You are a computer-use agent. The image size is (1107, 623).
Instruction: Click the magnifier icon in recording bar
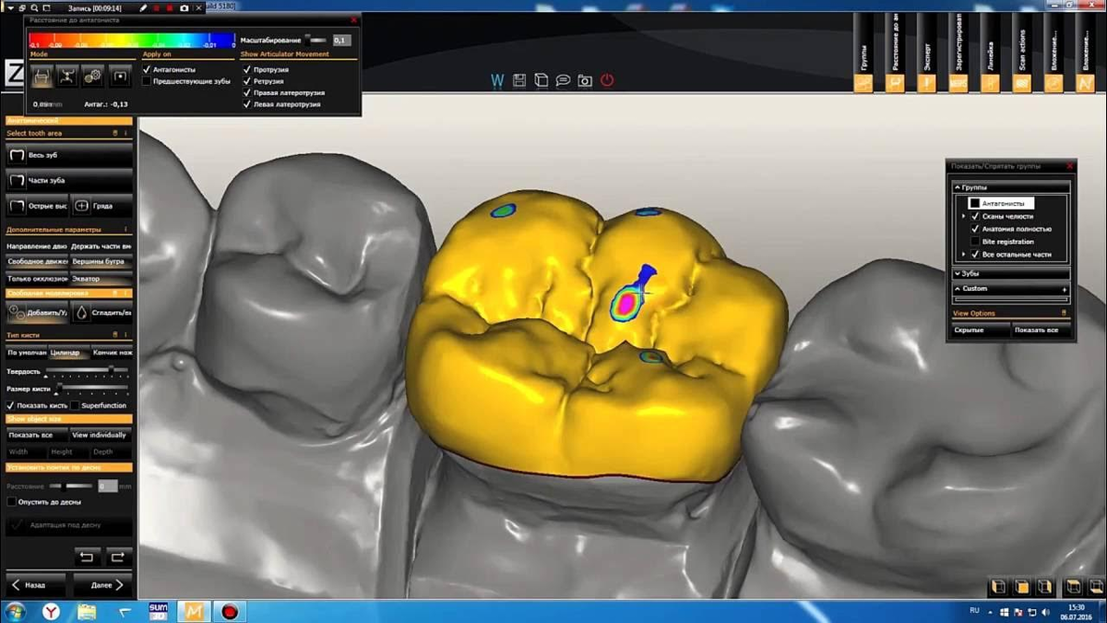click(x=33, y=7)
